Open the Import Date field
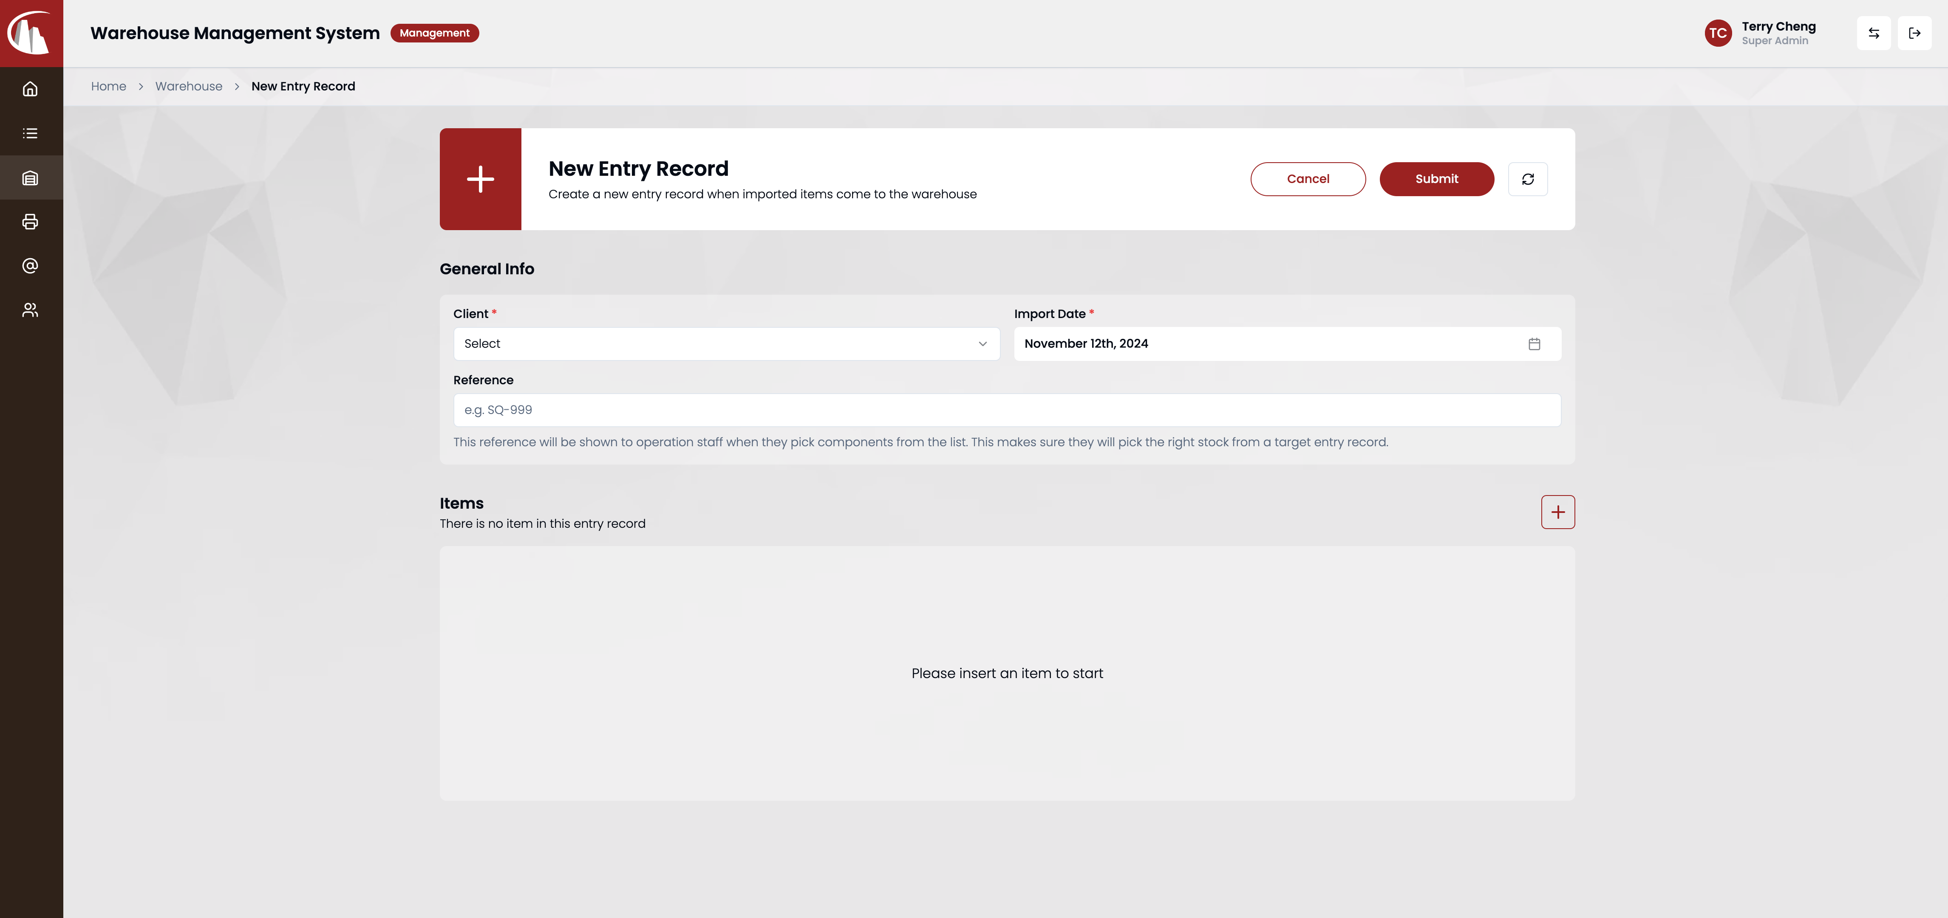 pyautogui.click(x=1287, y=344)
